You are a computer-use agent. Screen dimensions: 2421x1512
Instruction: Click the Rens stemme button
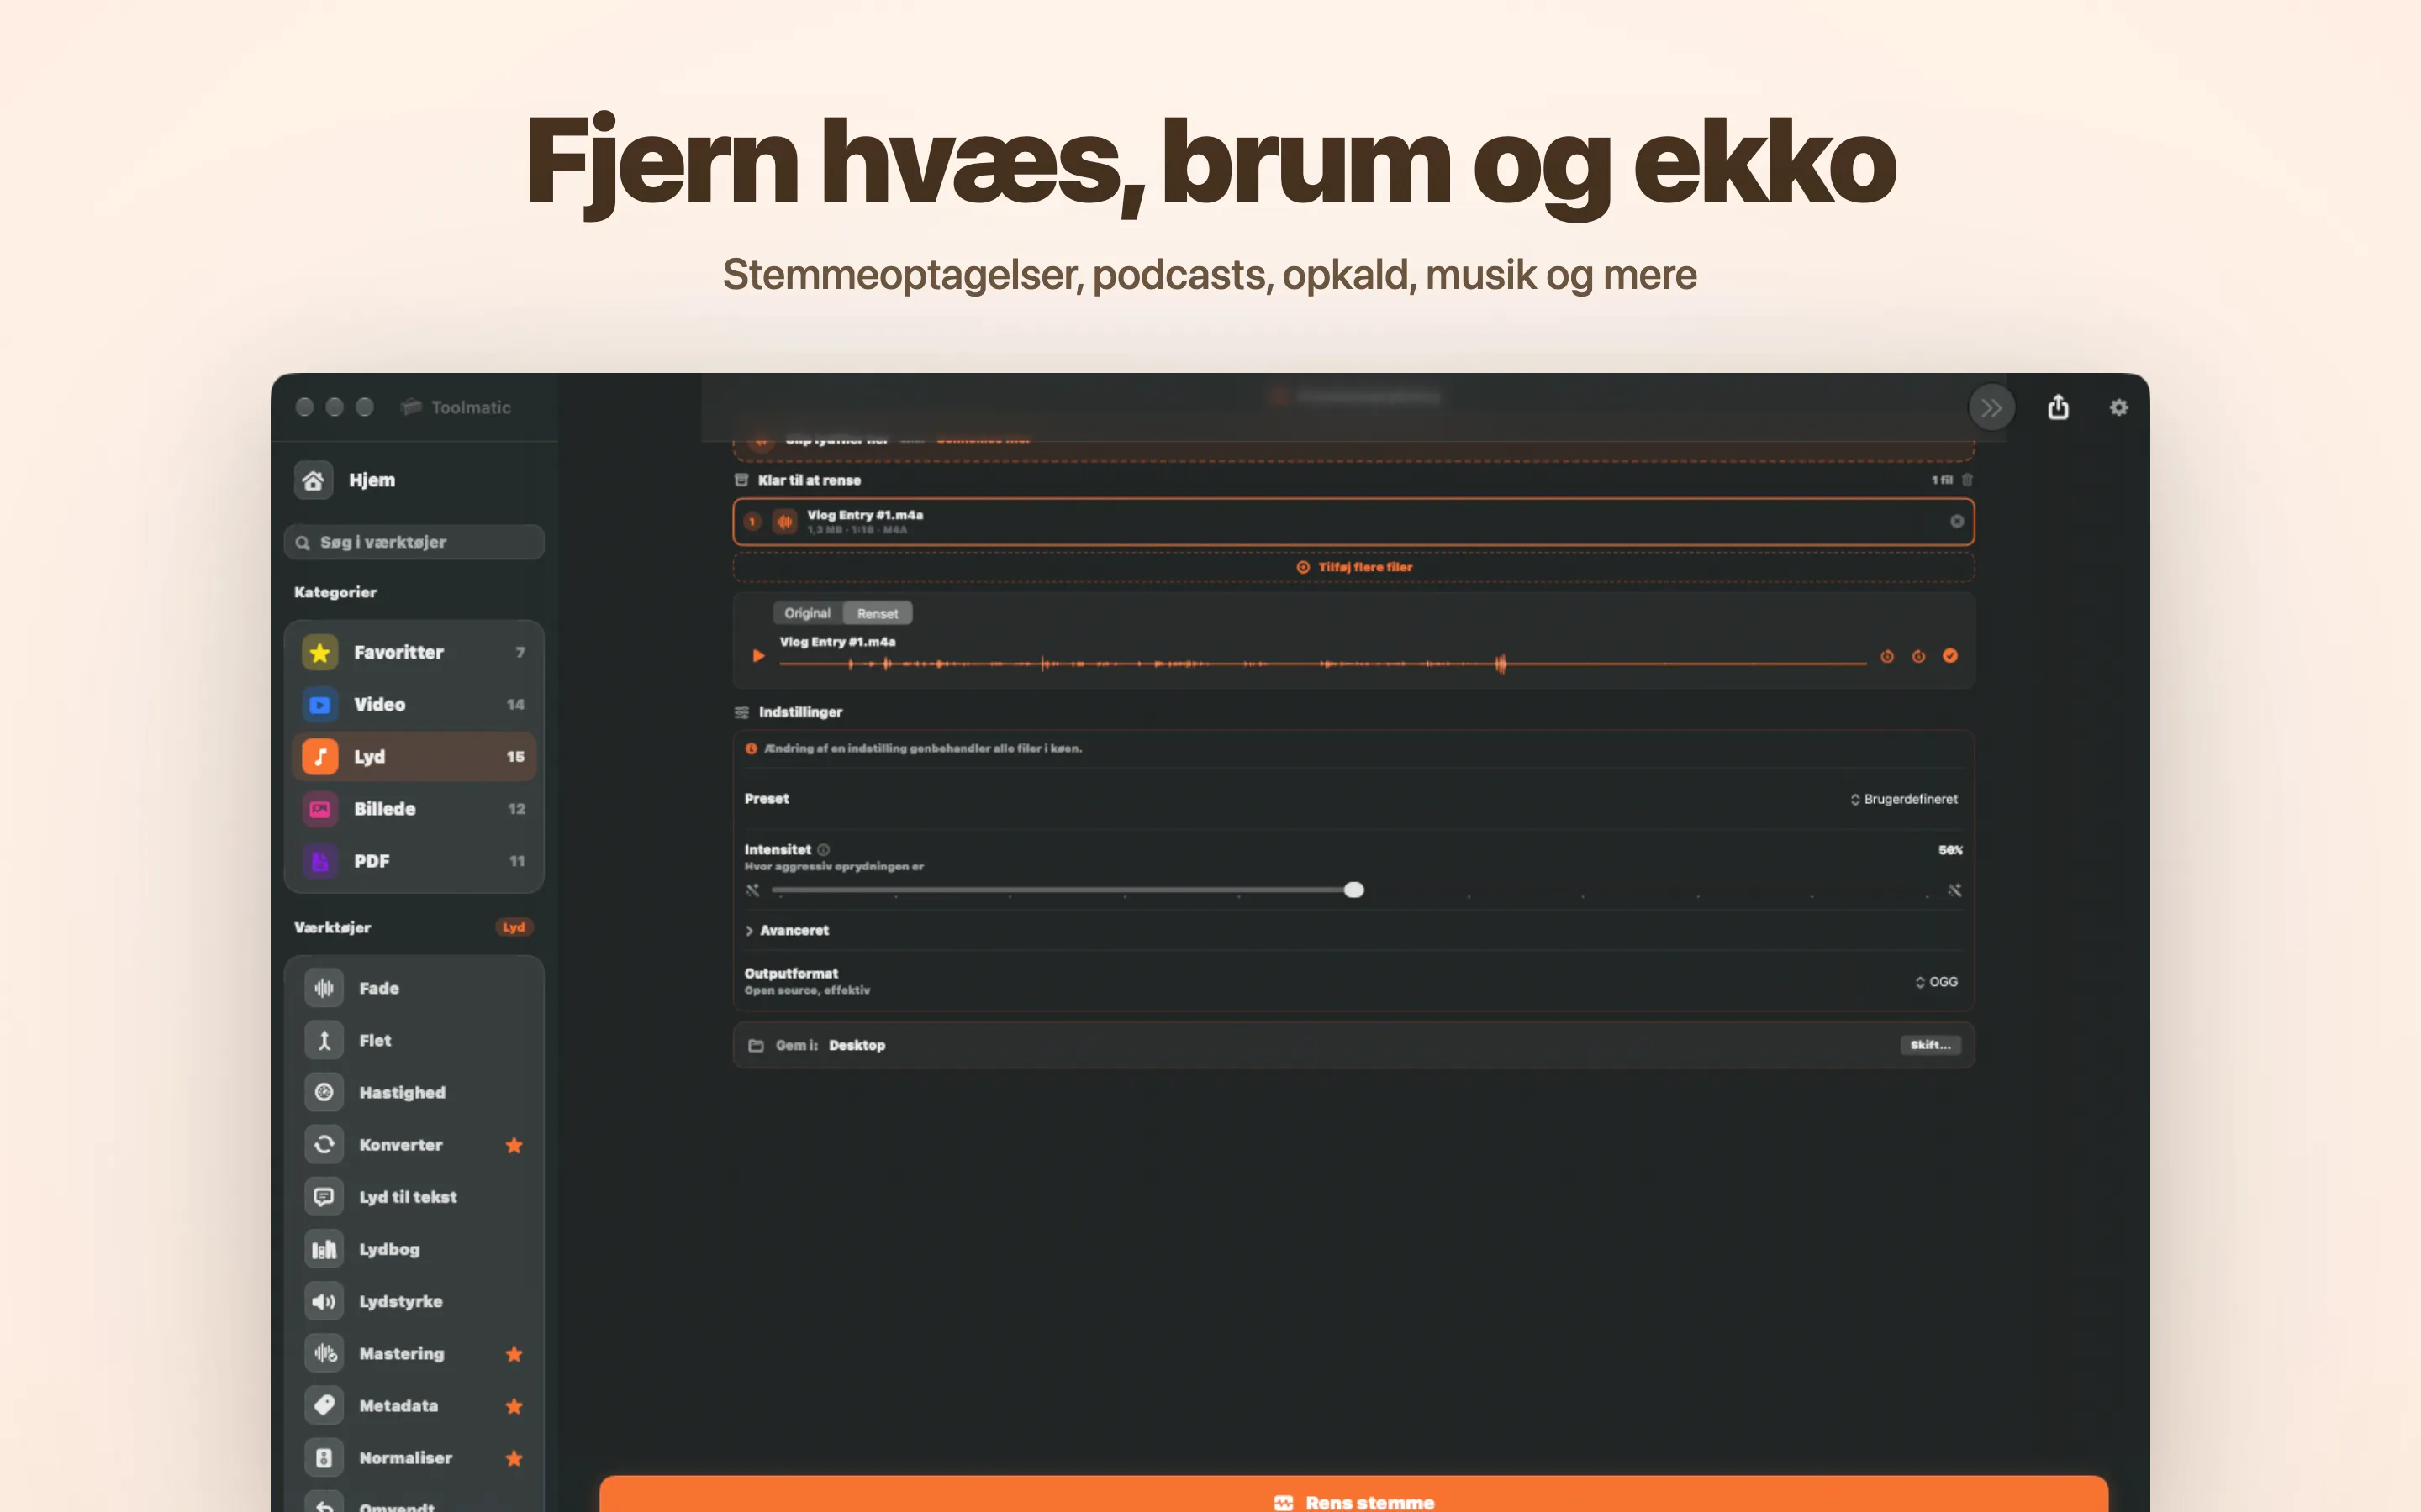tap(1353, 1494)
